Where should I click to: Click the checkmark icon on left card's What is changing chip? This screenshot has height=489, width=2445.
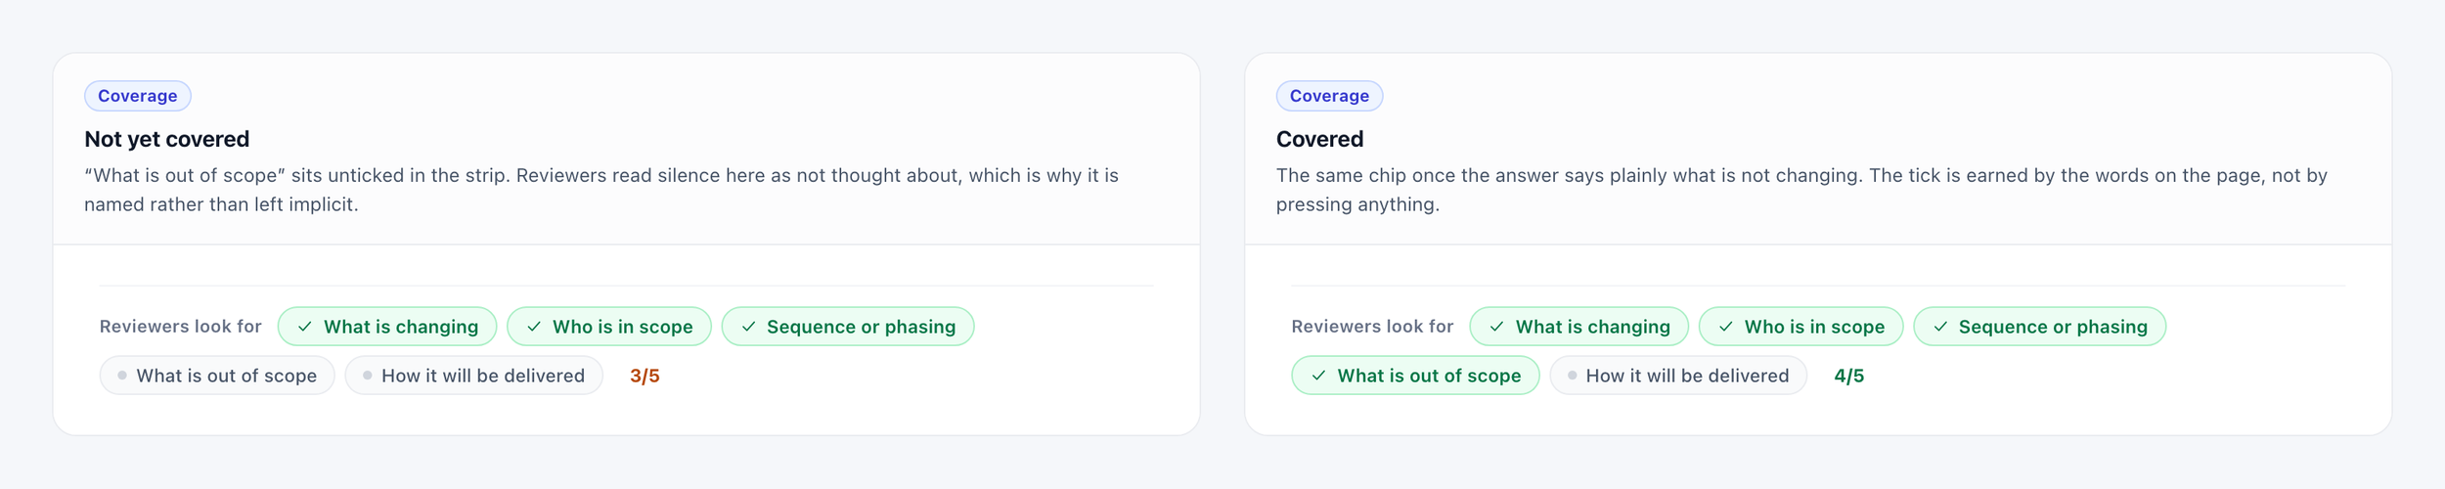(x=305, y=327)
